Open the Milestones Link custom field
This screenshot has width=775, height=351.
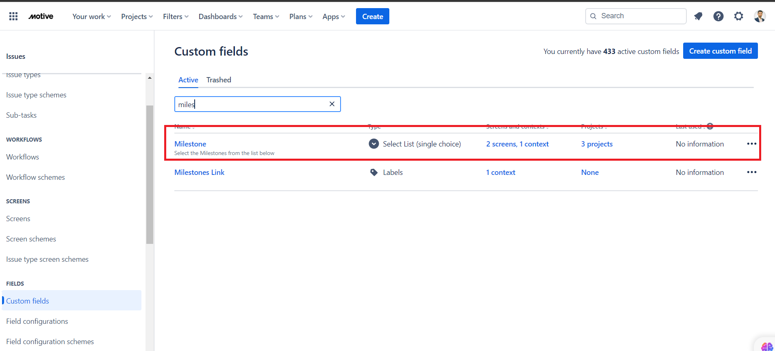pyautogui.click(x=199, y=172)
